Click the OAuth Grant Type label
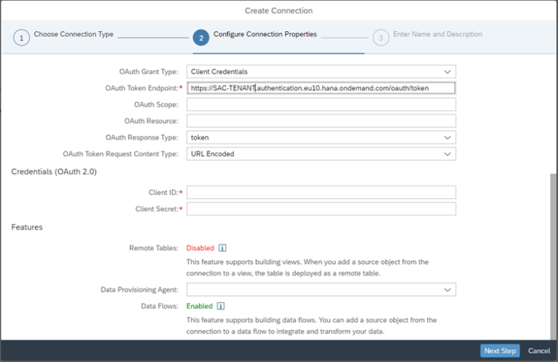Screen dimensions: 558x362 point(149,72)
